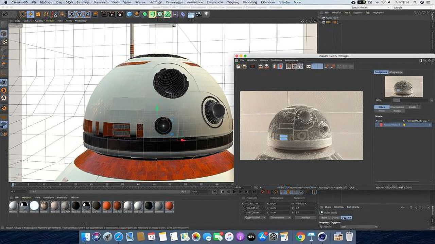
Task: Open the size mode dropdown in coordinates panel
Action: point(280,217)
